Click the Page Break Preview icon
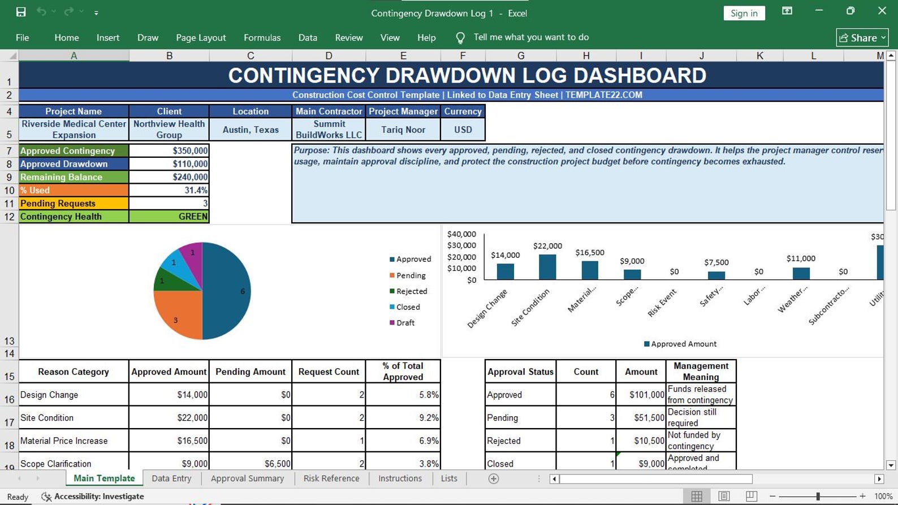 coord(751,496)
